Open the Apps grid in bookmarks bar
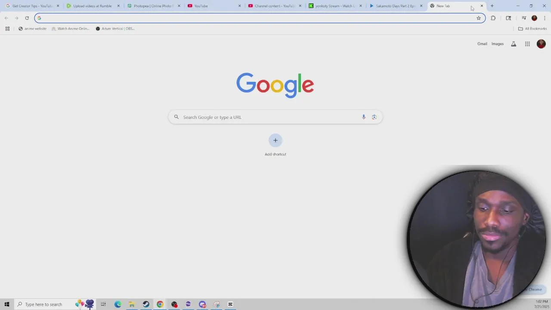The image size is (551, 310). point(7,28)
